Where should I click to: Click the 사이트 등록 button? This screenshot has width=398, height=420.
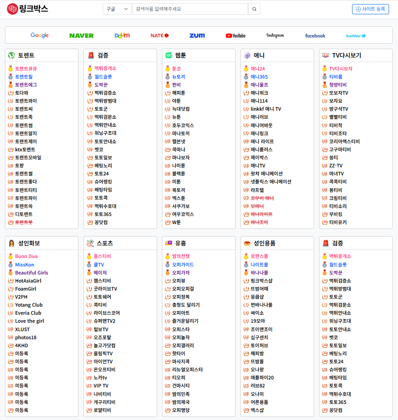point(370,9)
